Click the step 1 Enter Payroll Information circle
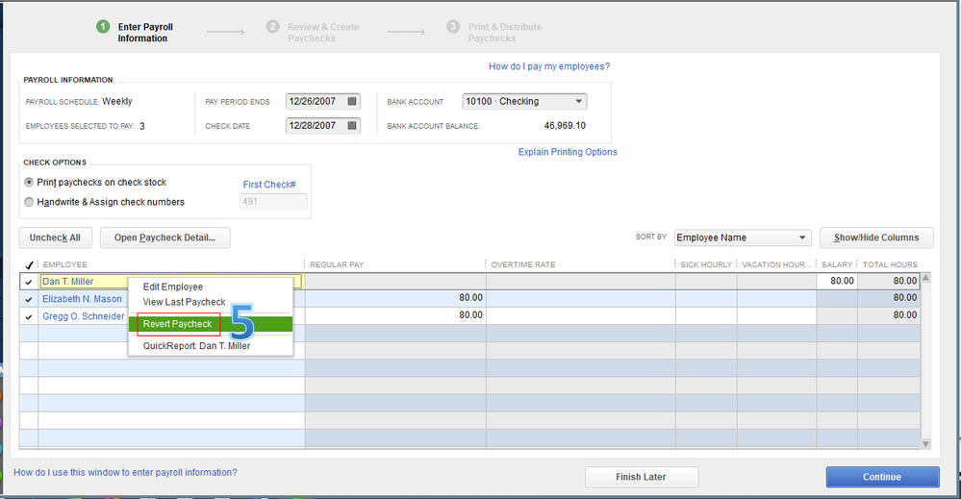 point(103,27)
